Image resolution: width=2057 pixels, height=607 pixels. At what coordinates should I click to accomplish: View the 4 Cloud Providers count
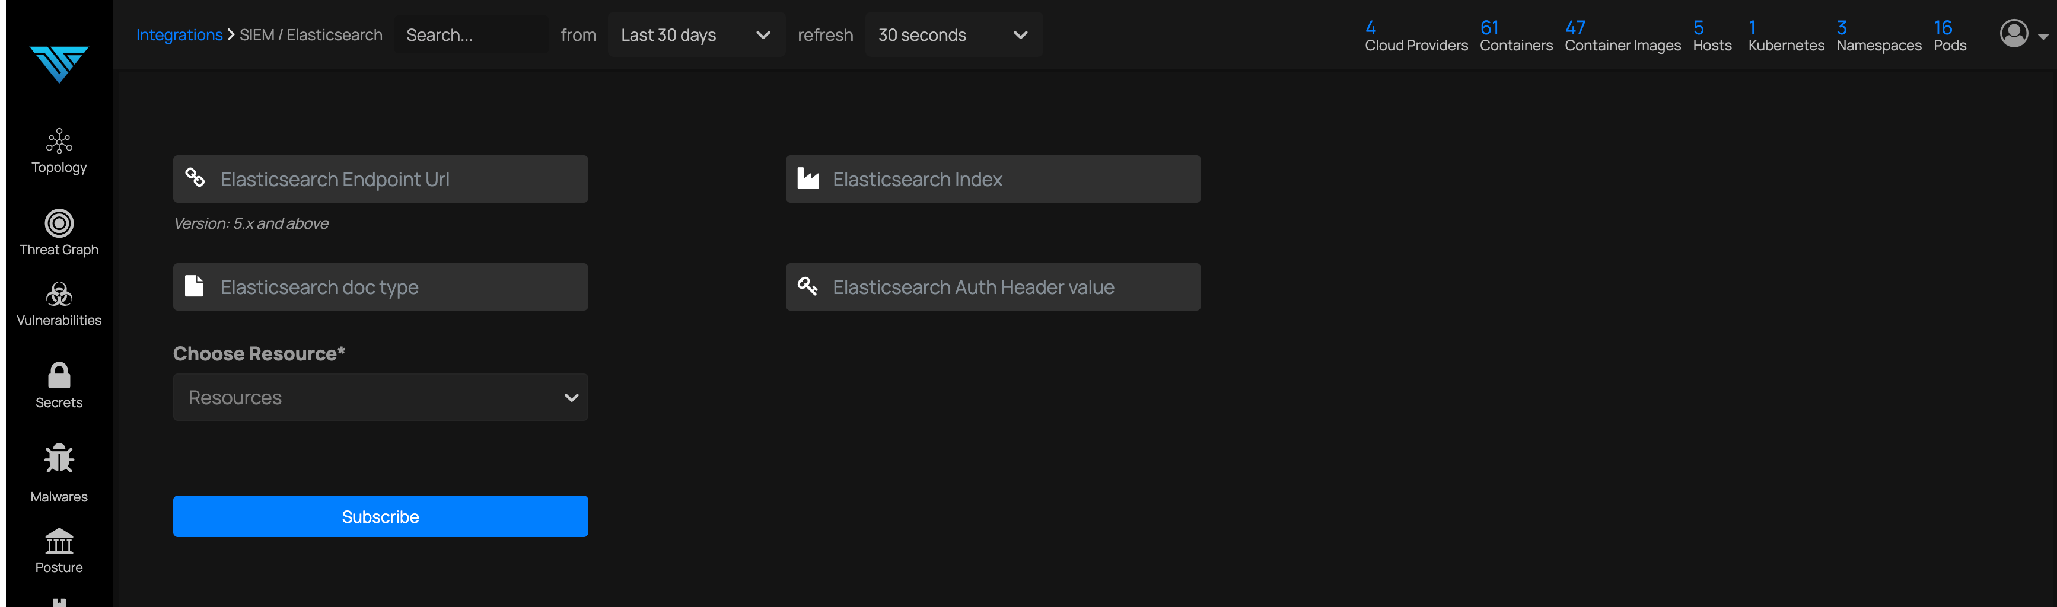1416,37
